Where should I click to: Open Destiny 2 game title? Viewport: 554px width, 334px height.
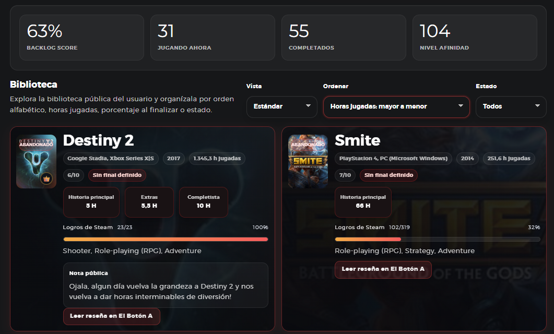click(98, 140)
